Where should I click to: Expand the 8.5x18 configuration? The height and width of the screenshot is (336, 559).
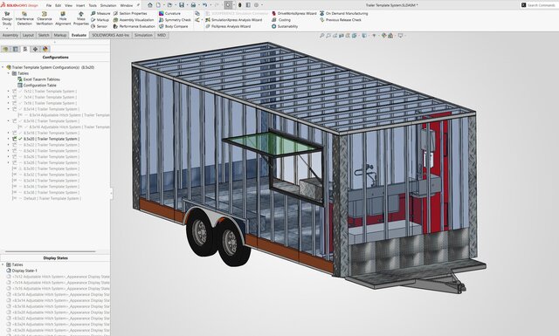[9, 133]
